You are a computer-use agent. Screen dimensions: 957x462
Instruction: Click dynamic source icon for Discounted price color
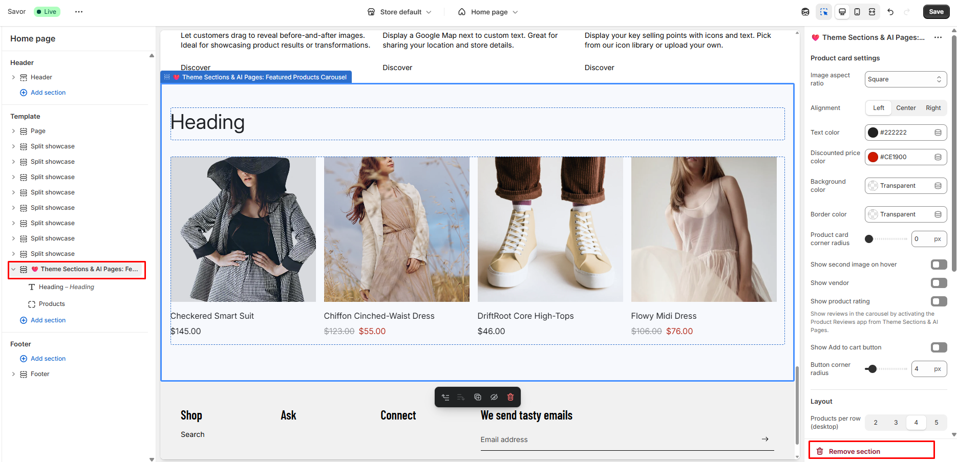[x=938, y=157]
